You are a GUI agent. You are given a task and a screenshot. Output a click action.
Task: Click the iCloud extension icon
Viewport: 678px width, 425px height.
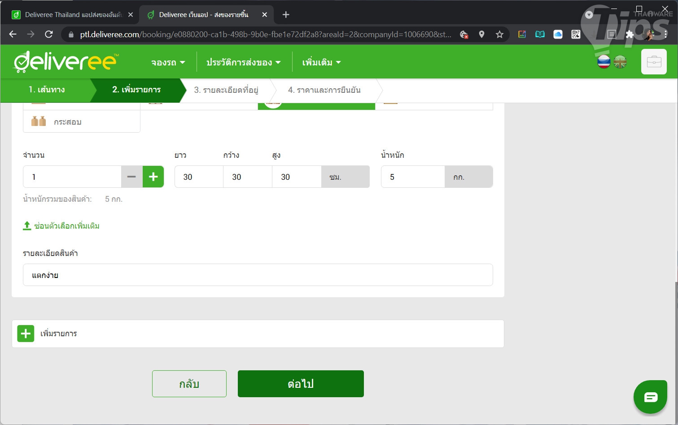click(558, 35)
